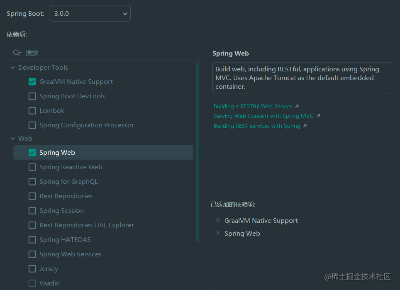This screenshot has height=290, width=400.
Task: Check Spring Web Services checkbox
Action: pyautogui.click(x=32, y=254)
